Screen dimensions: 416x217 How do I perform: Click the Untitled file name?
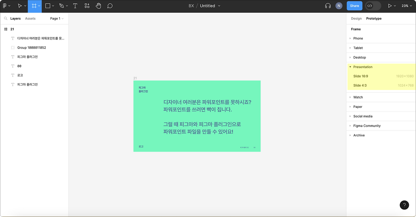pos(207,6)
